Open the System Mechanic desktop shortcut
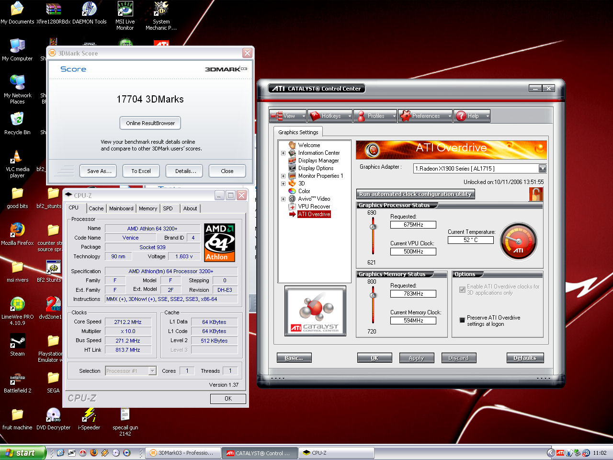Screen dimensions: 613x460 [161, 16]
